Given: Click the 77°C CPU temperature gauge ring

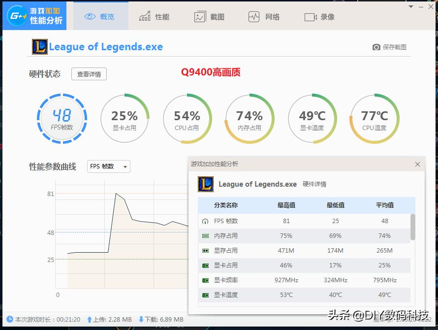Looking at the screenshot, I should click(x=375, y=118).
